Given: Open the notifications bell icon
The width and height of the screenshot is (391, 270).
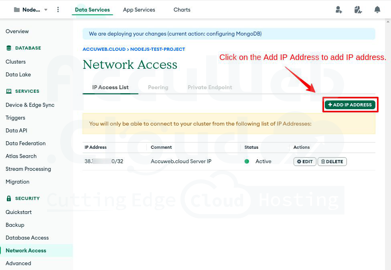Looking at the screenshot, I should [x=377, y=10].
